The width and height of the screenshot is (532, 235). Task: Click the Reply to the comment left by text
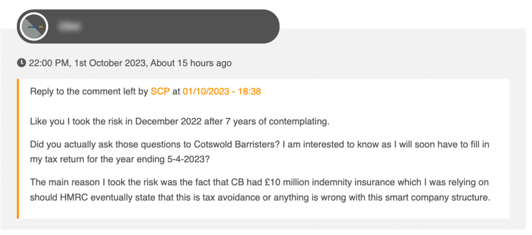tap(89, 91)
